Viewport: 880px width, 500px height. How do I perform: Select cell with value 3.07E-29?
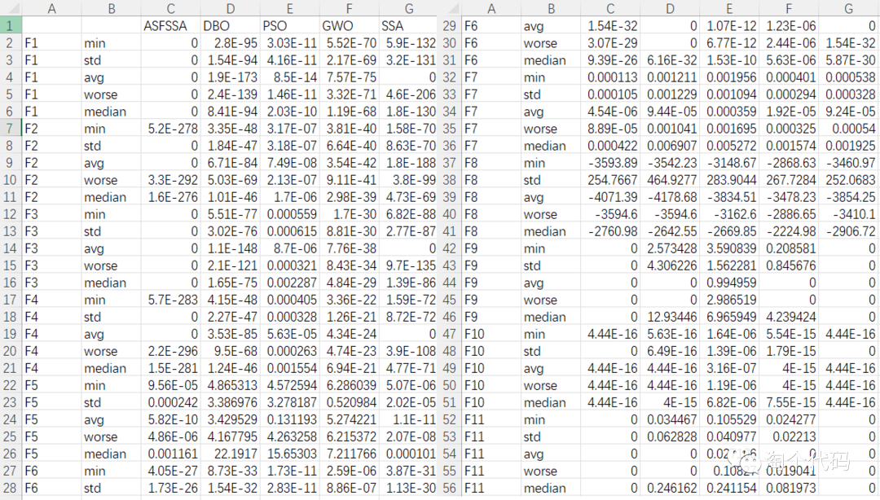610,43
